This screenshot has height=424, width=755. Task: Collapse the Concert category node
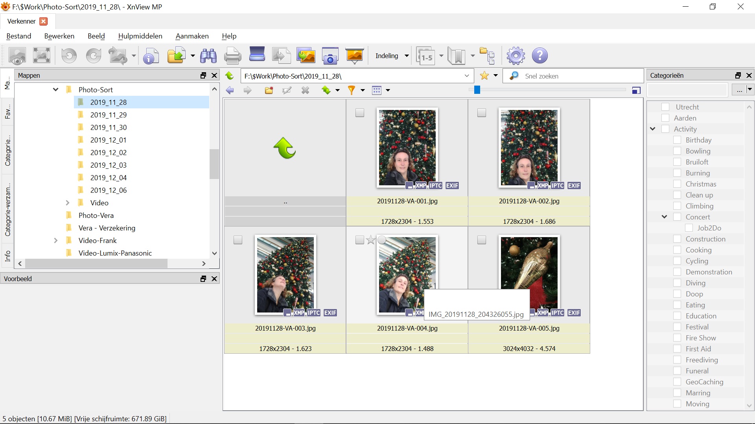point(664,217)
